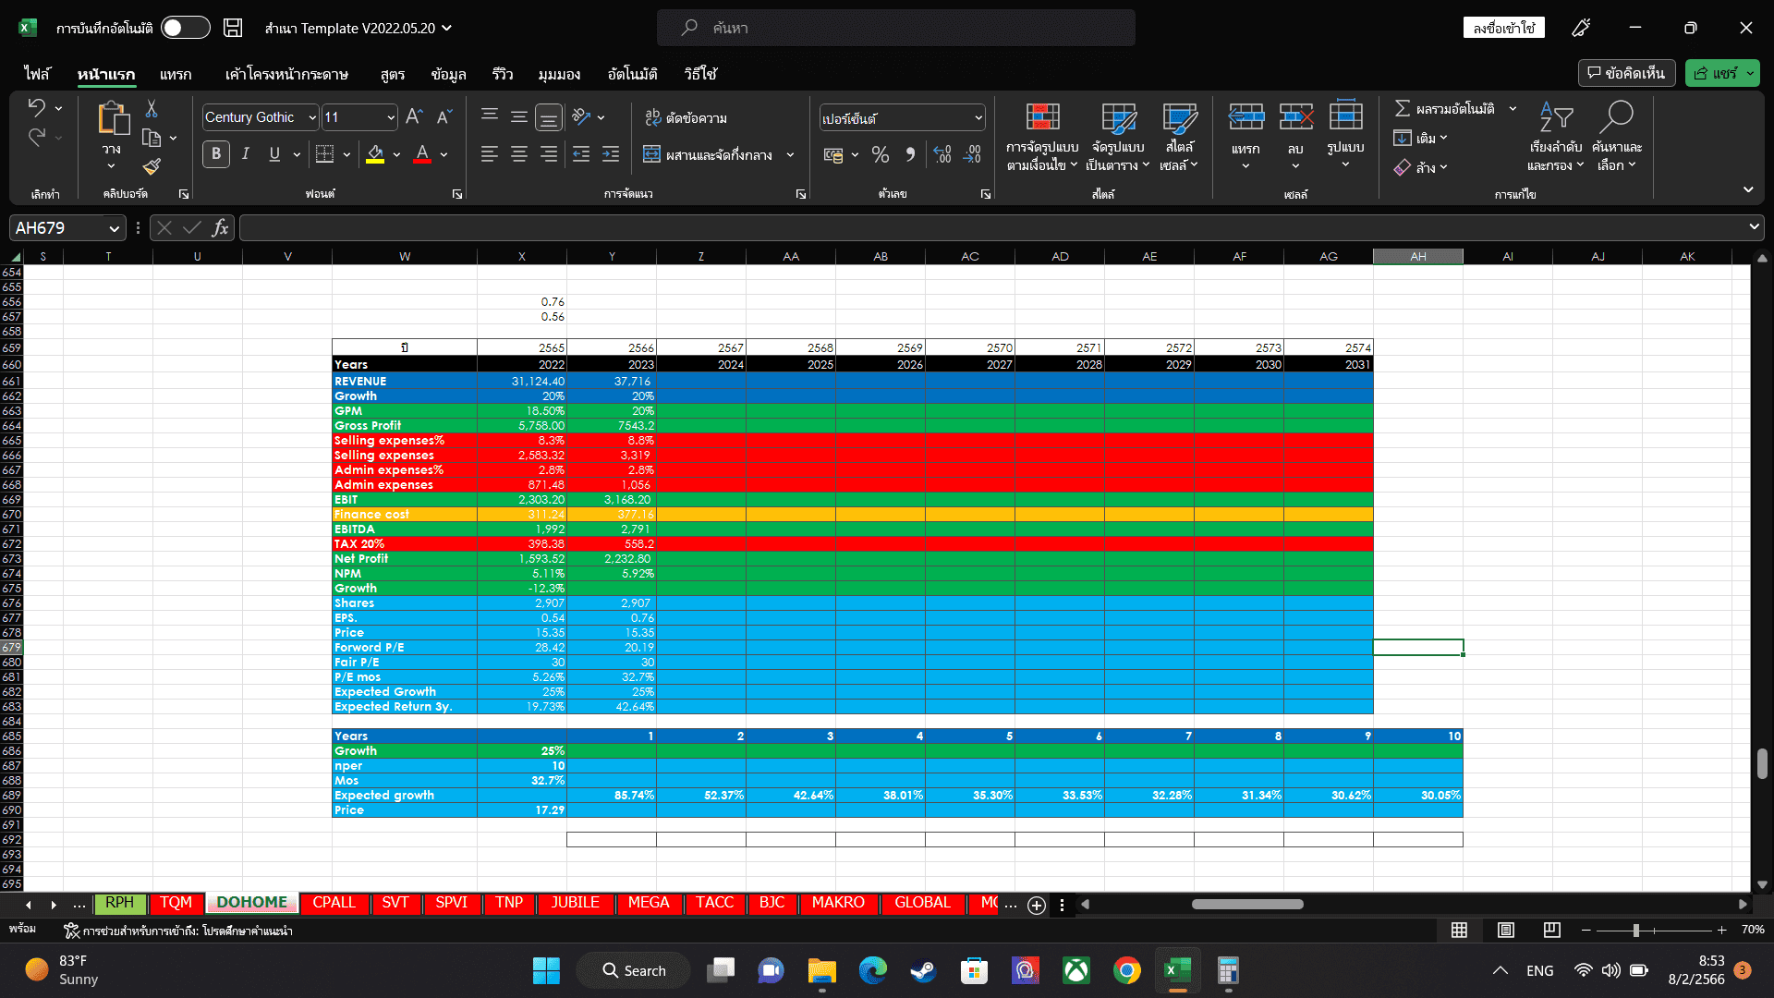Toggle the AutoSave switch

click(x=185, y=28)
